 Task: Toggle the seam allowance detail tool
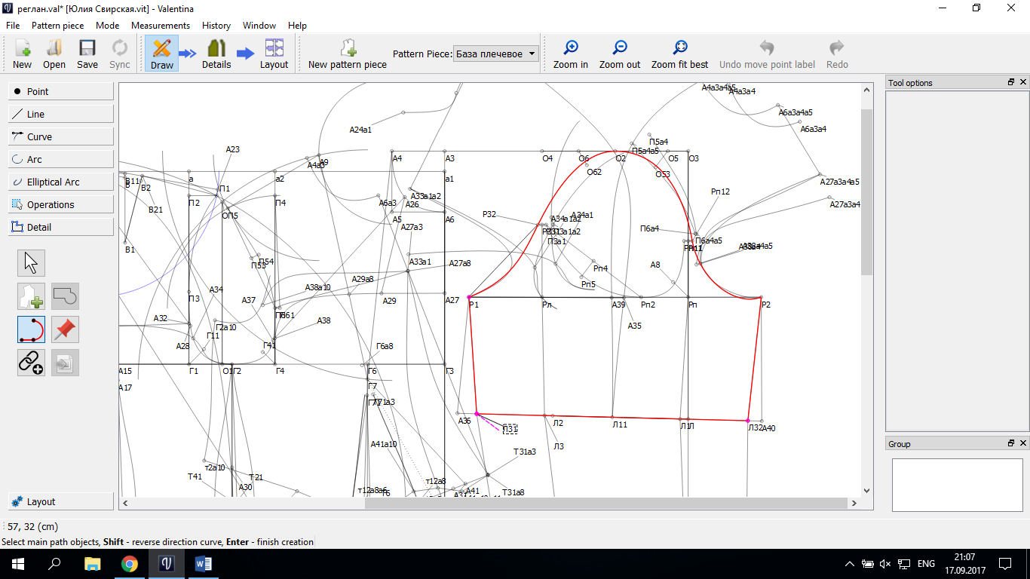tap(32, 296)
